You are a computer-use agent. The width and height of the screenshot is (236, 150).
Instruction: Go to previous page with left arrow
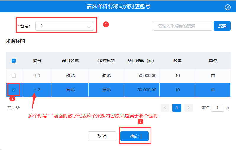click(x=165, y=108)
